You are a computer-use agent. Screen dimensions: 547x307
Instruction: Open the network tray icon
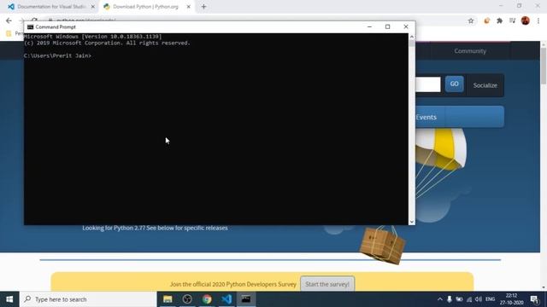pyautogui.click(x=469, y=299)
